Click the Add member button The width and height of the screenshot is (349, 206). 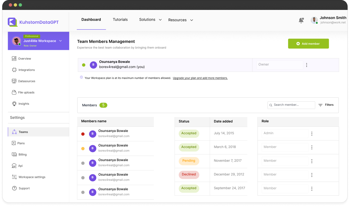click(x=308, y=44)
